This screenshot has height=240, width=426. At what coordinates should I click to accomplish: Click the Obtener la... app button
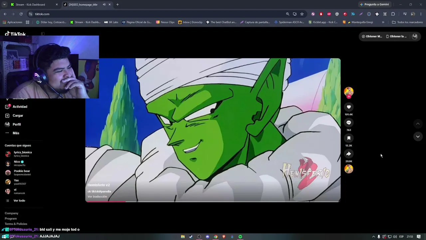coord(396,36)
